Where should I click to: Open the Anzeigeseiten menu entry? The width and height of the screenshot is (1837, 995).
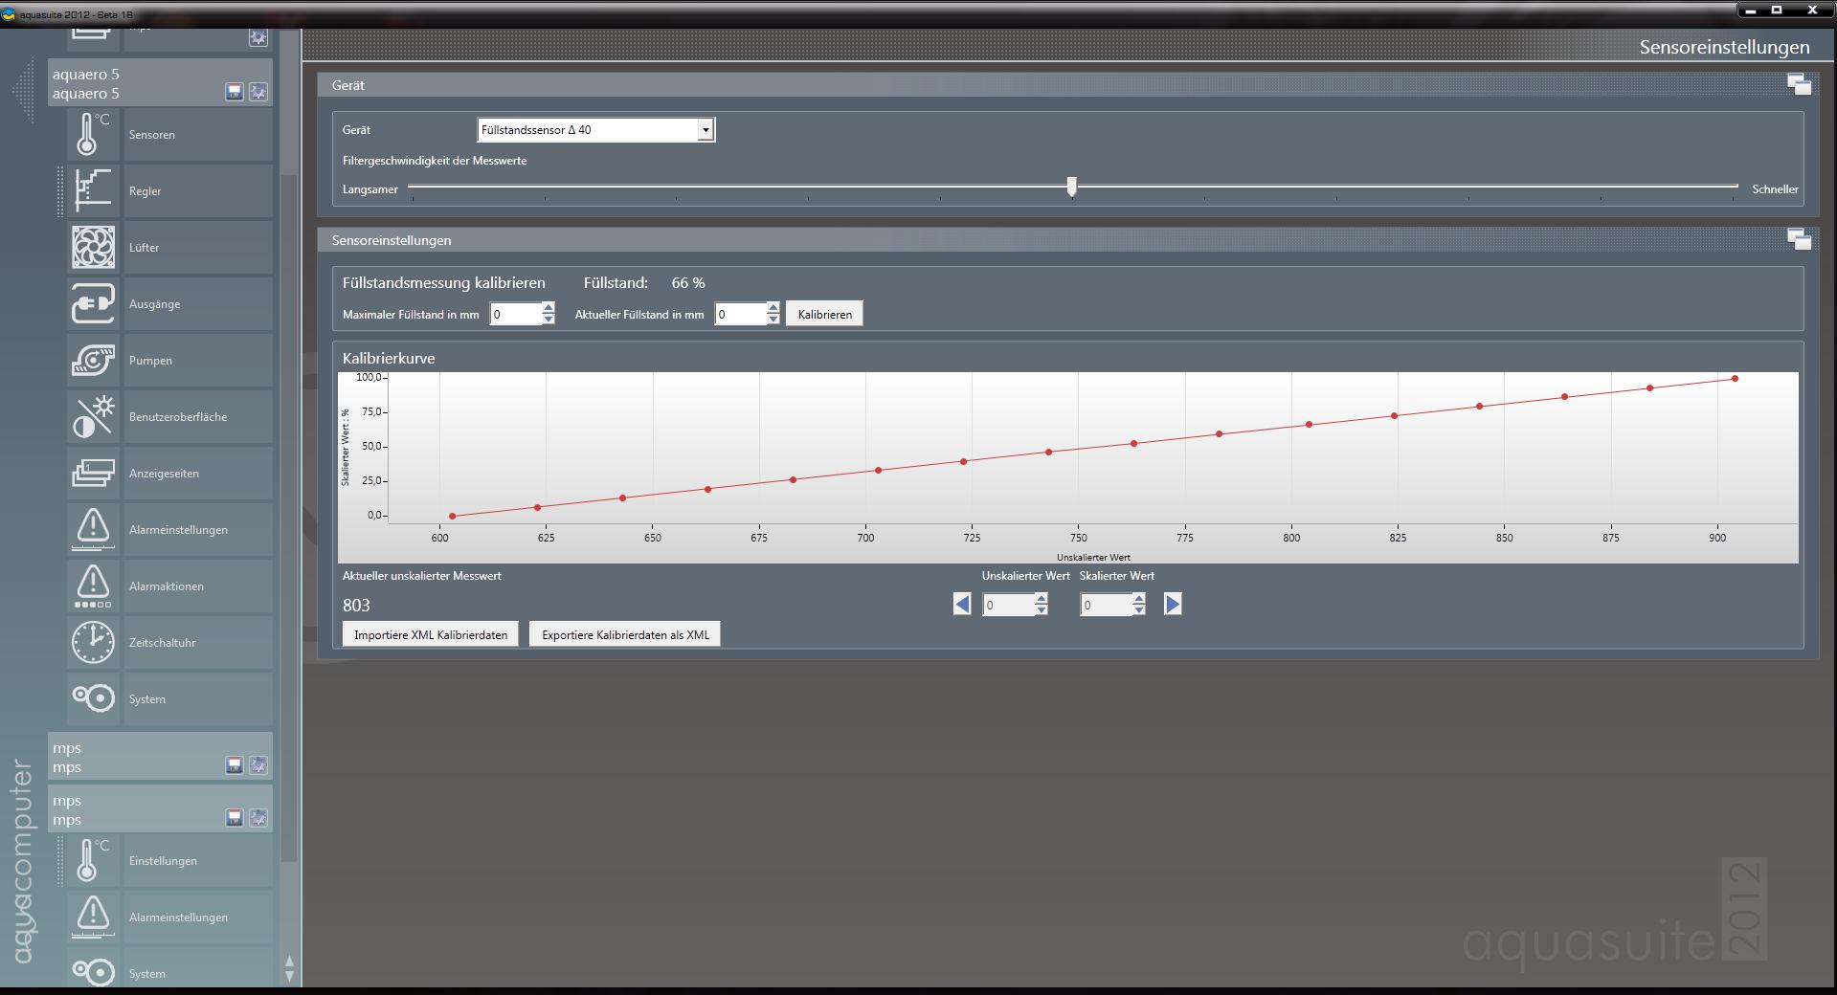pos(164,473)
